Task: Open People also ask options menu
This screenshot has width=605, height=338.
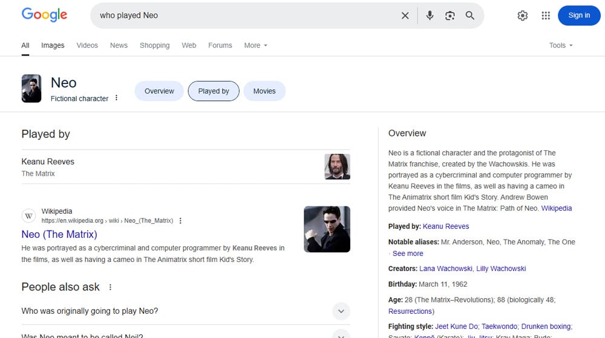Action: [x=110, y=287]
